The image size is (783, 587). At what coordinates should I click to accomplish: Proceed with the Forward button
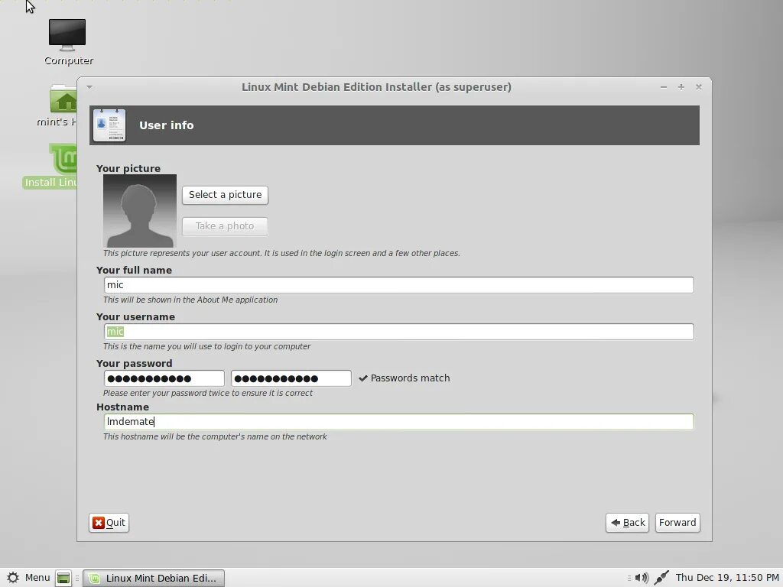[677, 523]
